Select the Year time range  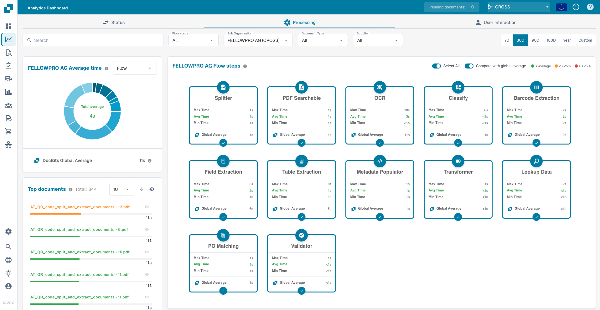pyautogui.click(x=567, y=40)
